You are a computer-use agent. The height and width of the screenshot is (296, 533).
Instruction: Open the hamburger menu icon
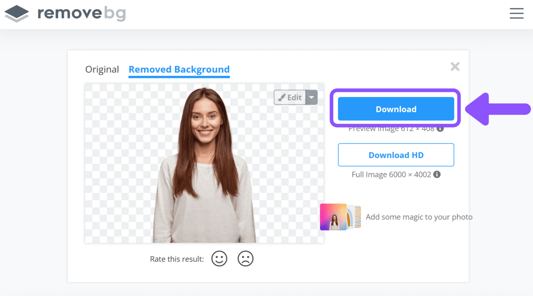(516, 13)
